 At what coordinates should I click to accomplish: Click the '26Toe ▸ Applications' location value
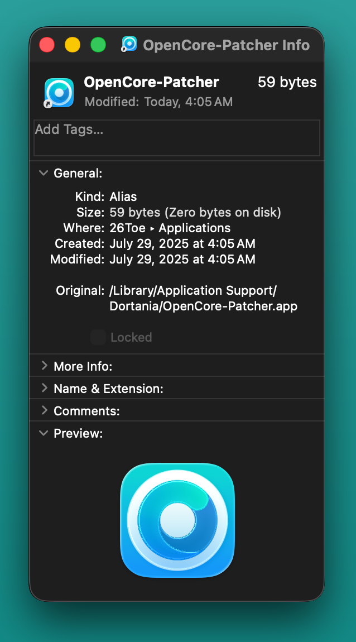(170, 228)
